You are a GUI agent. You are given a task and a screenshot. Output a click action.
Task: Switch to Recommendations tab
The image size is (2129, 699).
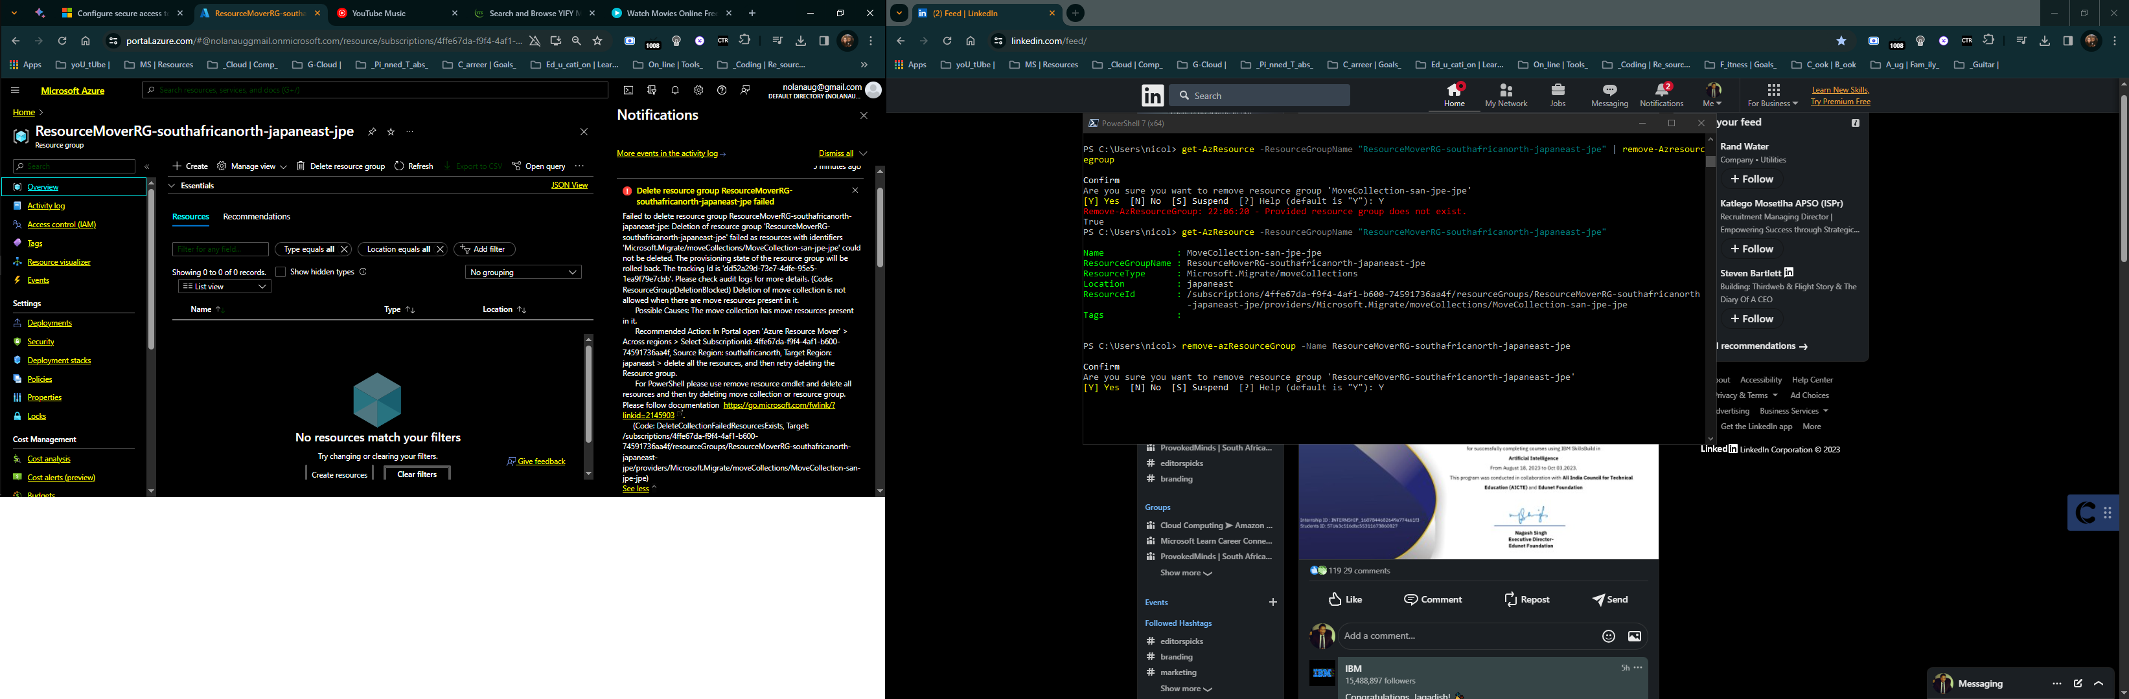(256, 217)
